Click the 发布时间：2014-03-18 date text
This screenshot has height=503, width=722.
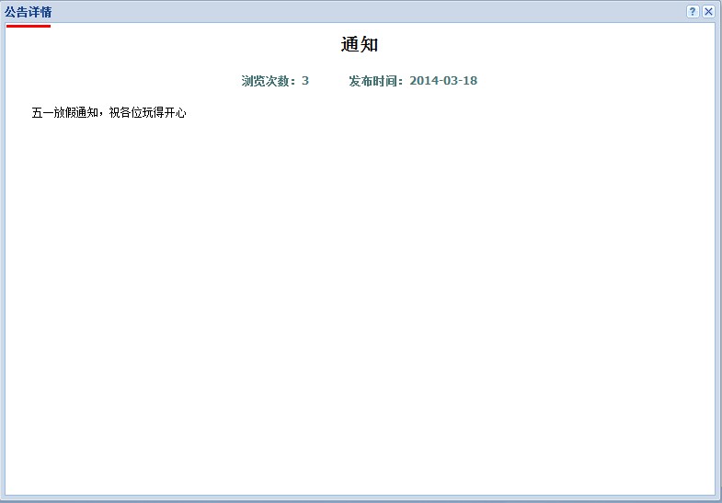(413, 81)
